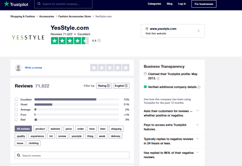Select the fourth star in Write a review
The image size is (242, 166).
(118, 68)
